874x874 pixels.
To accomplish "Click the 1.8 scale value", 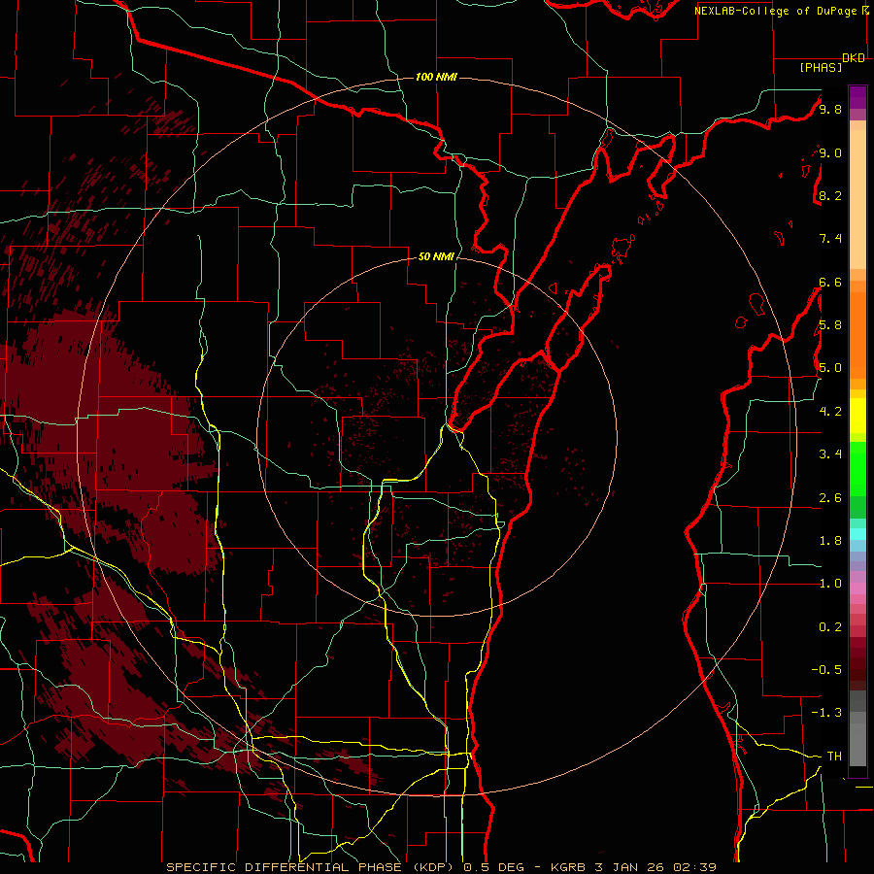I will coord(830,541).
